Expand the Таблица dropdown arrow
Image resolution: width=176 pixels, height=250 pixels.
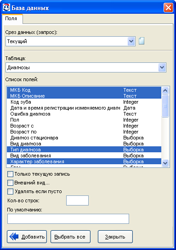[162, 67]
